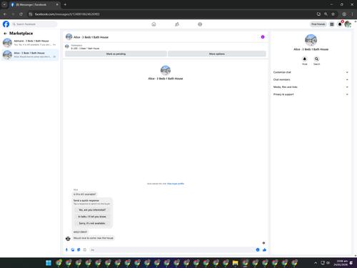Open the browser zoom magnifier icon
Screen dimensions: 357x268
[326, 14]
